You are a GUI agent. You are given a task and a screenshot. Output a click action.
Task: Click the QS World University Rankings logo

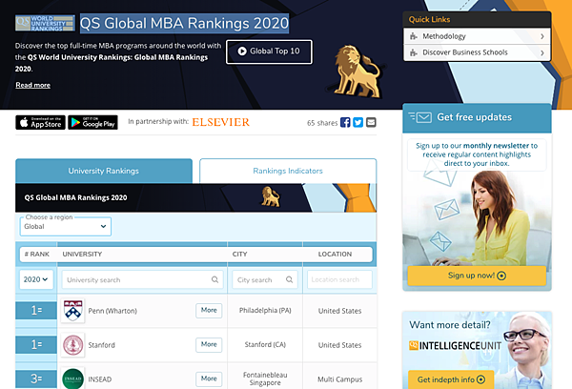pyautogui.click(x=45, y=23)
